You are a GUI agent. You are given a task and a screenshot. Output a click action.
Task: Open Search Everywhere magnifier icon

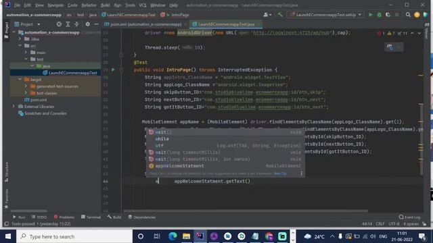pos(408,15)
